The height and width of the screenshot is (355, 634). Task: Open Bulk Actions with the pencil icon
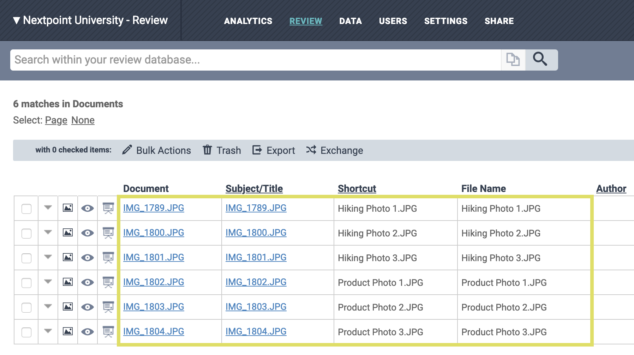[156, 150]
